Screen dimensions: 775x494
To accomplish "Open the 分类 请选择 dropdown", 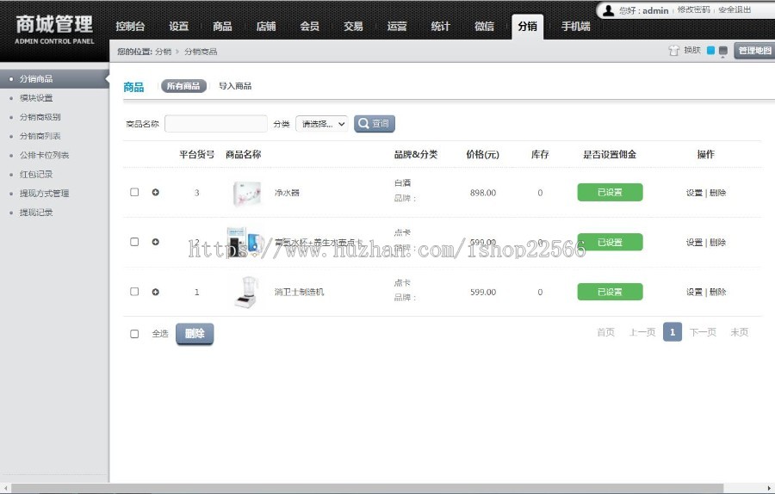I will click(322, 124).
